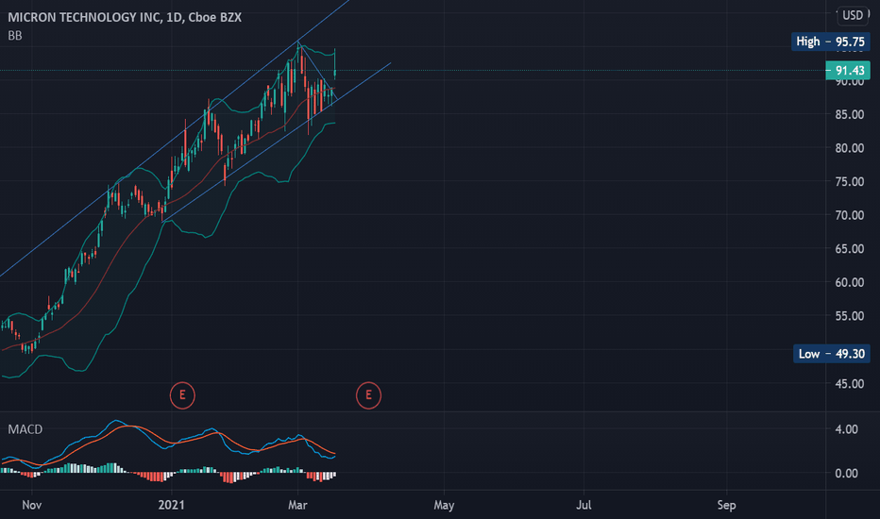
Task: Open the upcoming earnings E marker near April
Action: (x=369, y=395)
